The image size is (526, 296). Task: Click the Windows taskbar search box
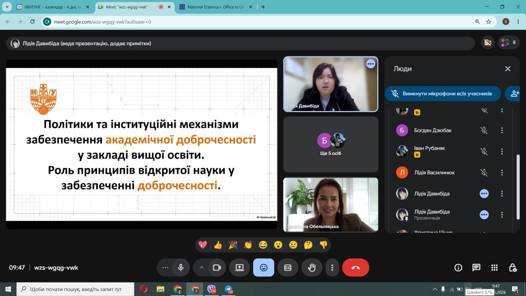click(x=75, y=289)
